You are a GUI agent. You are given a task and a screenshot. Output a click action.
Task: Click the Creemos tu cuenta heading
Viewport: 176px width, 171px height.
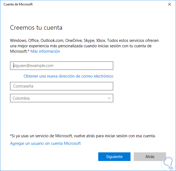tap(36, 28)
